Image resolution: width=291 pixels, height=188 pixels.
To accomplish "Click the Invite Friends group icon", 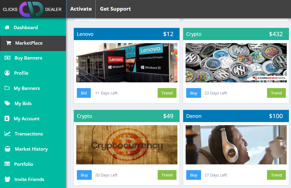I will click(7, 179).
